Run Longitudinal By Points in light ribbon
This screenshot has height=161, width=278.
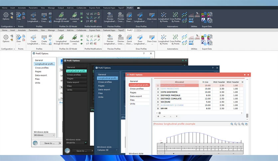[164, 40]
